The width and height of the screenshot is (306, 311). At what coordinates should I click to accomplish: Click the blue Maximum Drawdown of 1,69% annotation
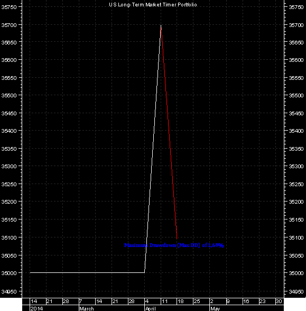(174, 245)
